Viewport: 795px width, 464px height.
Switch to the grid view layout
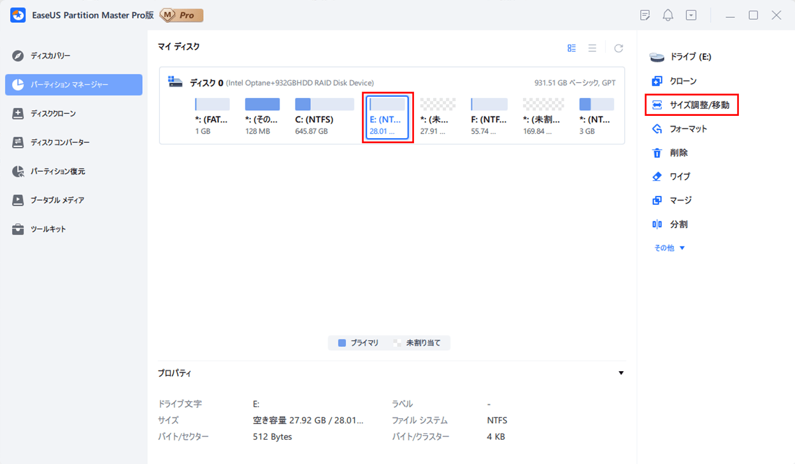571,48
